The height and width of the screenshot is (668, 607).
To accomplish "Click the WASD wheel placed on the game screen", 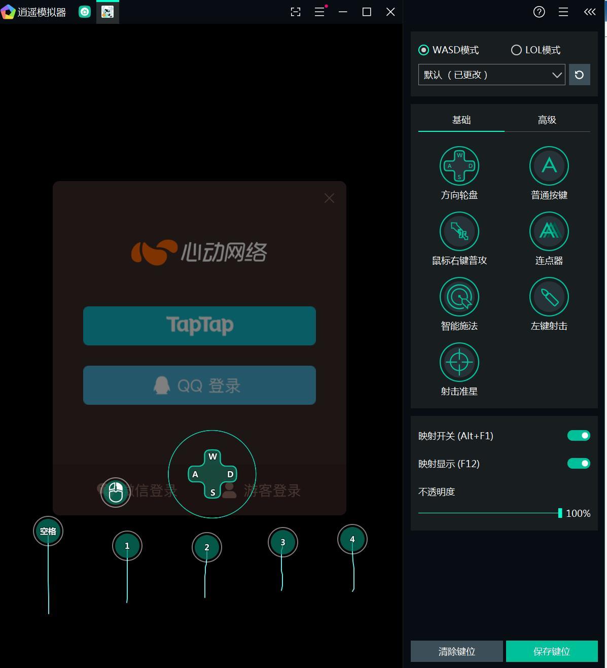I will click(212, 474).
